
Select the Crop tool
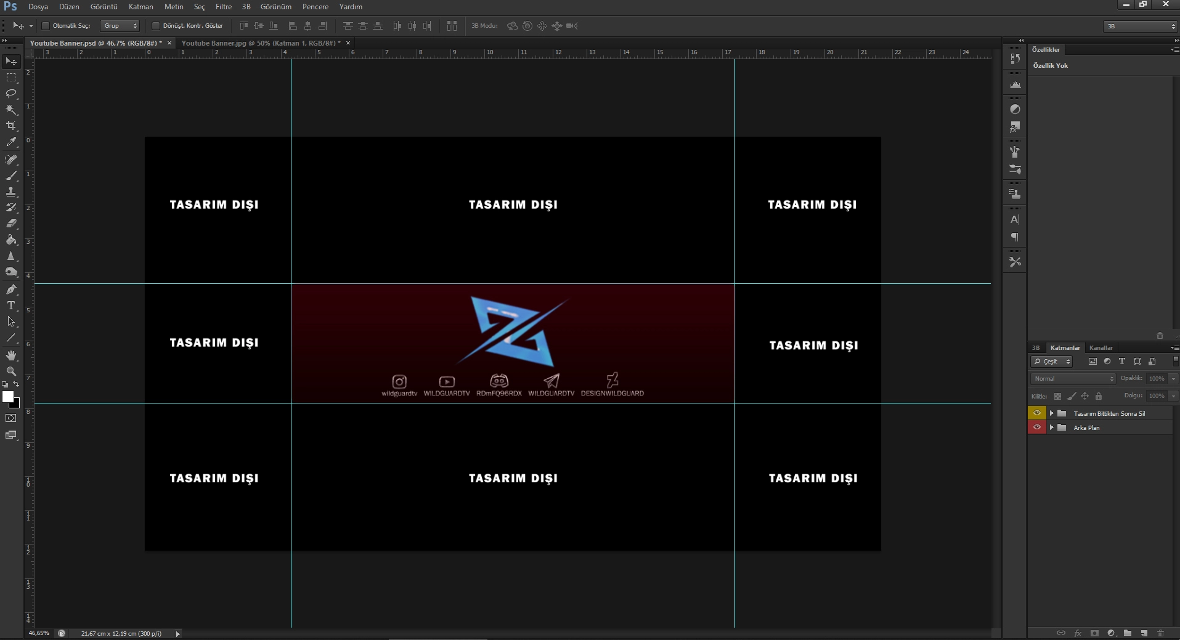11,126
